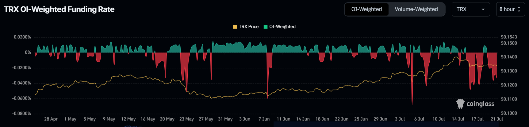529x127 pixels.
Task: Click the 23 May date axis label
Action: (186, 119)
